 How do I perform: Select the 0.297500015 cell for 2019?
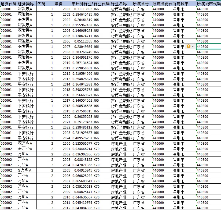point(82,111)
